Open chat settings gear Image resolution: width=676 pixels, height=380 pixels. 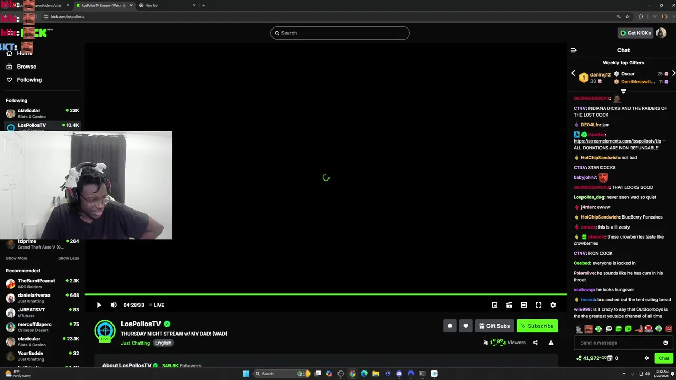tap(646, 358)
